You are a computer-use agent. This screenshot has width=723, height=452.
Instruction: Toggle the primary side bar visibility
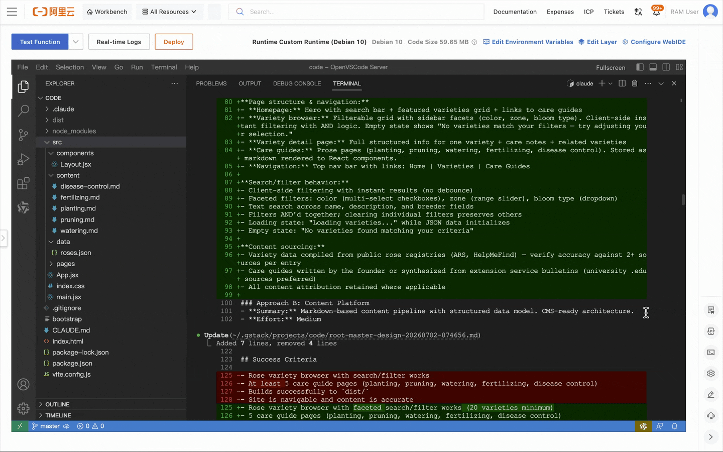640,67
